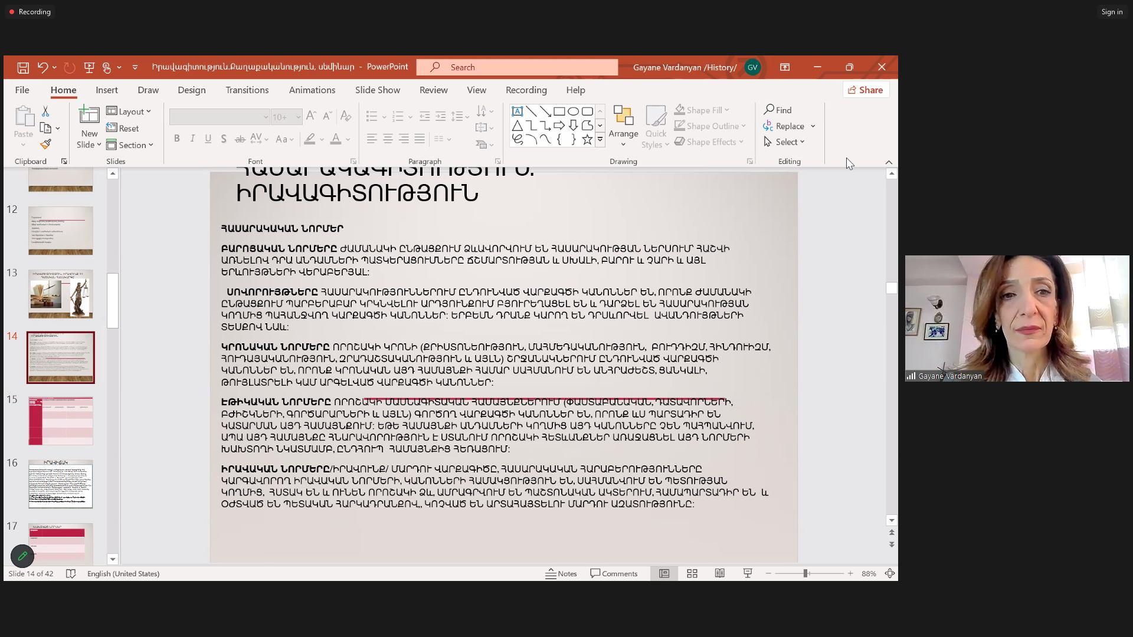Switch to the Slide Show tab
Screen dimensions: 1133x637
(377, 90)
